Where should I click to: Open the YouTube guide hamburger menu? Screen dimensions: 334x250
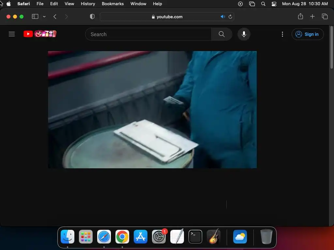[x=12, y=34]
